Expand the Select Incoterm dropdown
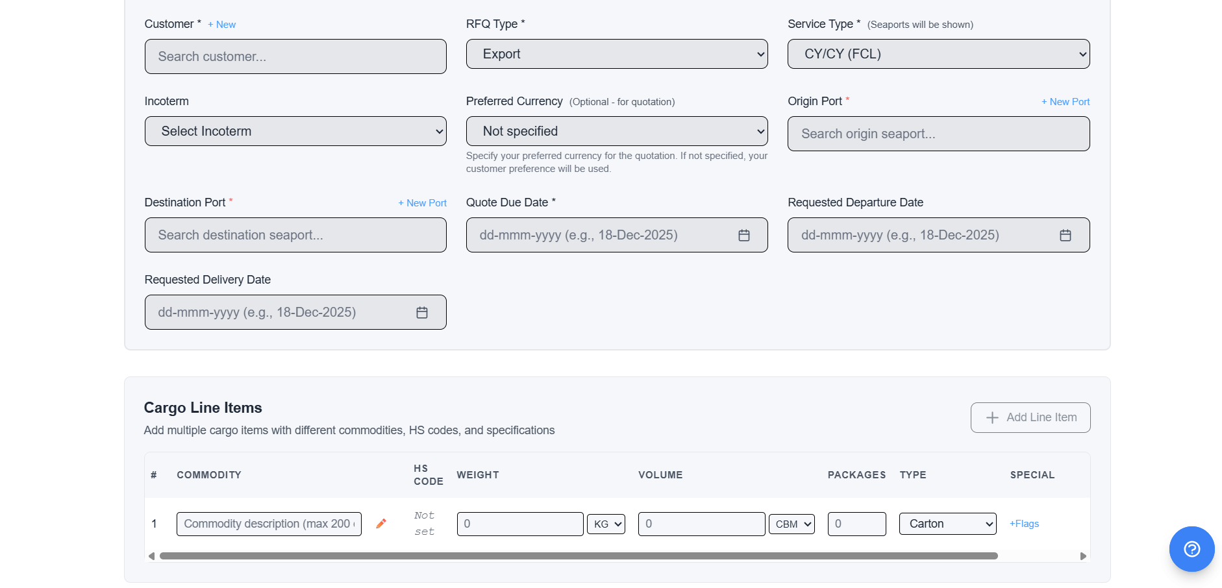The height and width of the screenshot is (588, 1222). [295, 131]
